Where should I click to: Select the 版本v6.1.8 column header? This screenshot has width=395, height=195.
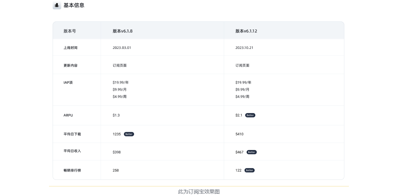pos(122,31)
